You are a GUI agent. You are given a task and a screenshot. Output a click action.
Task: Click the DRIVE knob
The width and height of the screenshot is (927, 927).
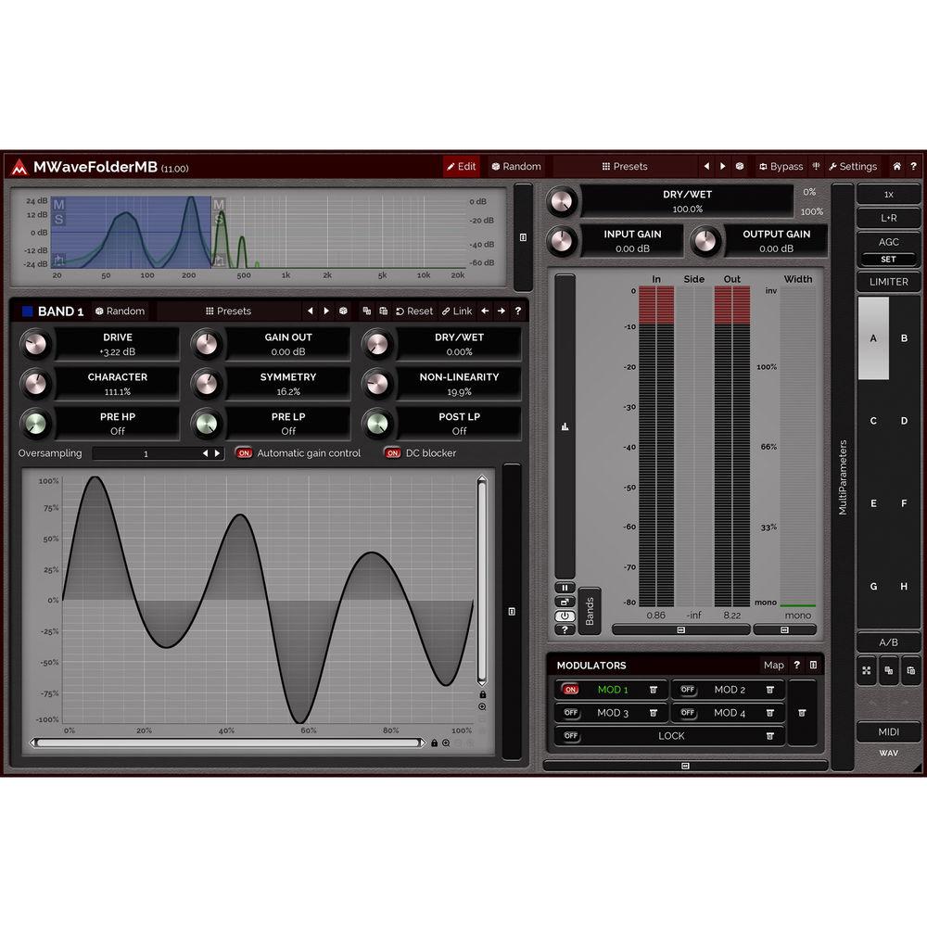coord(34,345)
